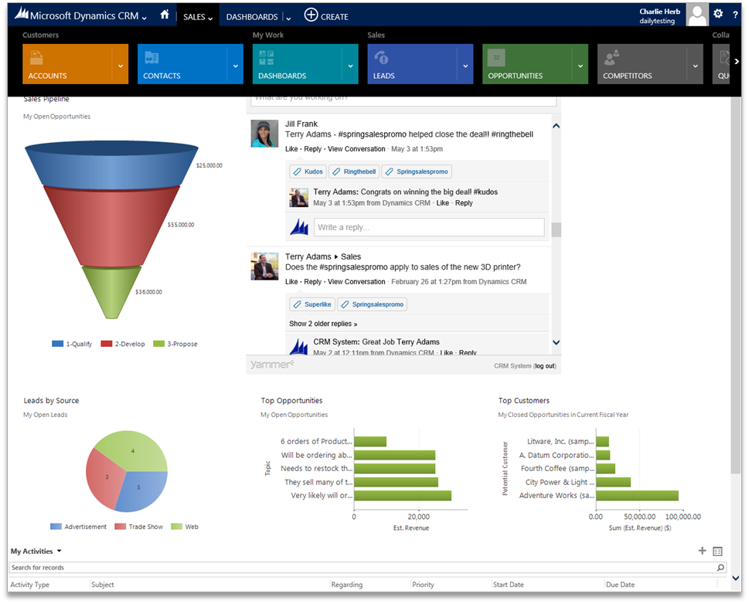
Task: Sort by Subject column header
Action: click(x=103, y=585)
